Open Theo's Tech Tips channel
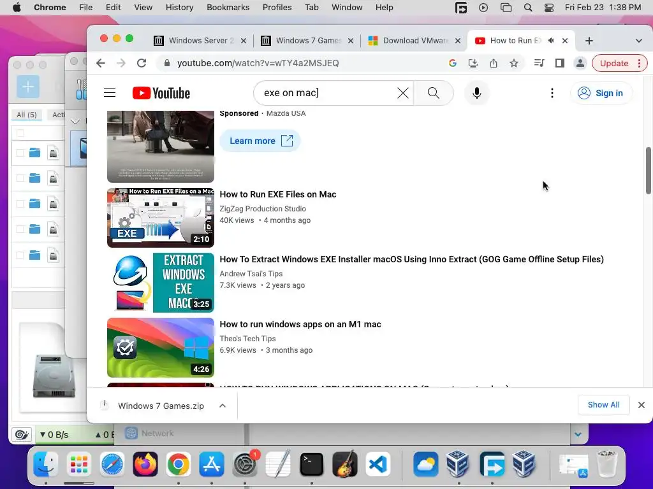The width and height of the screenshot is (653, 489). 247,339
